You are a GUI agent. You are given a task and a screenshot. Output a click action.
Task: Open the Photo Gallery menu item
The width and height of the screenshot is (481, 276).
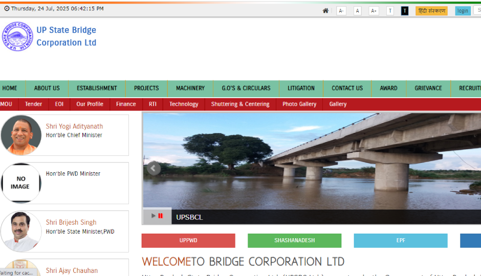click(299, 104)
